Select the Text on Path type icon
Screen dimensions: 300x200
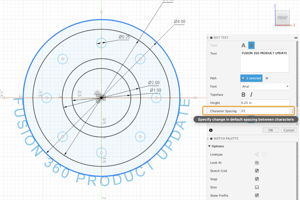pos(251,45)
